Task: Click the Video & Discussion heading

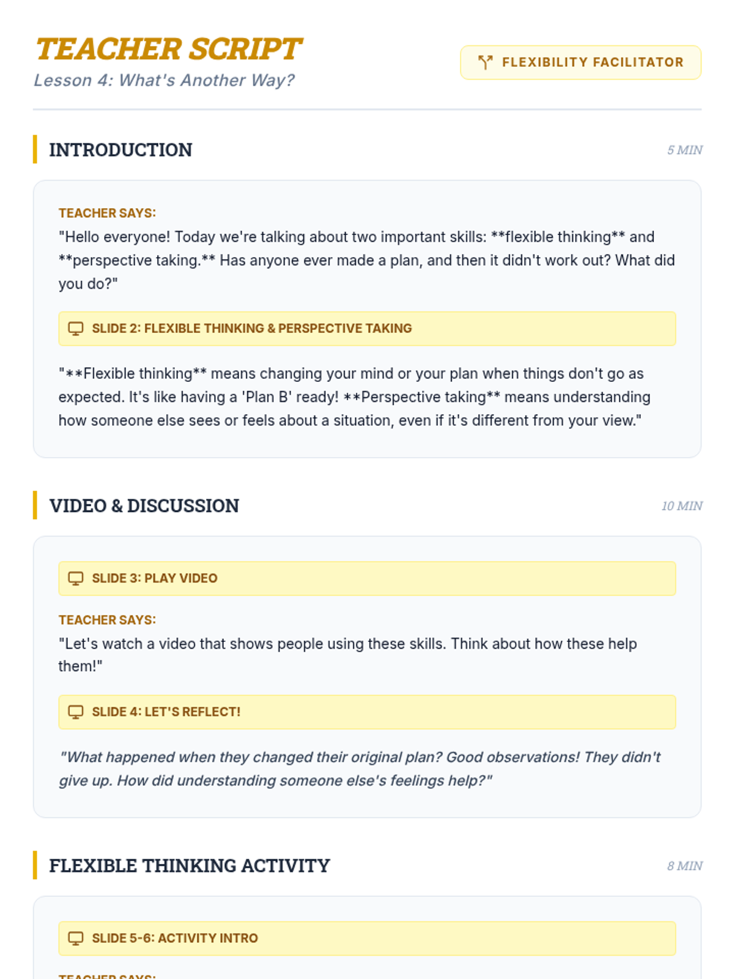Action: (144, 506)
